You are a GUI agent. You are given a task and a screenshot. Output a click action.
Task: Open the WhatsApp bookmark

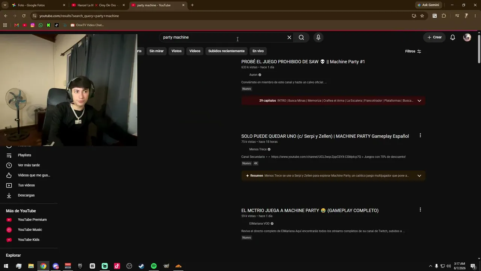tap(41, 25)
